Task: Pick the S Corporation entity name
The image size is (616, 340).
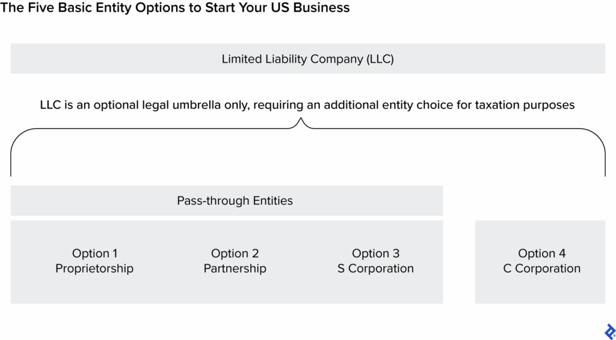Action: [x=375, y=269]
